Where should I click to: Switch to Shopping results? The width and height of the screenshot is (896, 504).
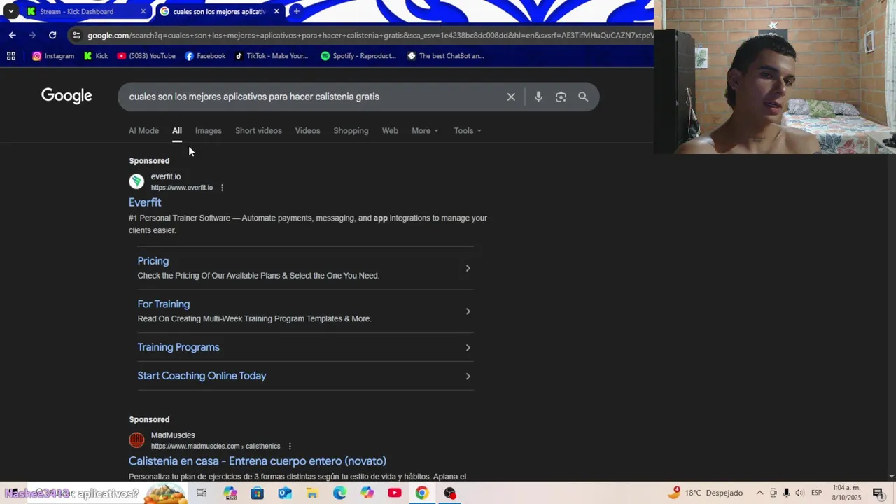pos(351,131)
